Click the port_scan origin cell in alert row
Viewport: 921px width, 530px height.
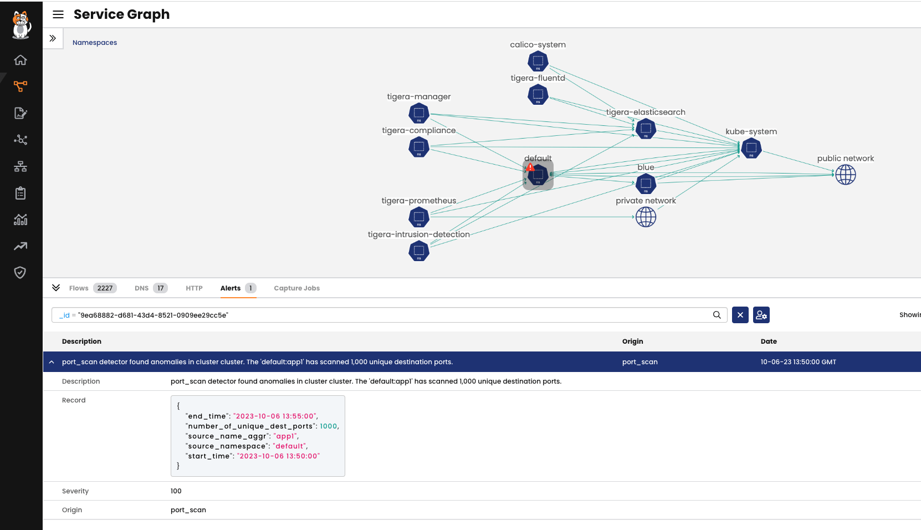(640, 362)
